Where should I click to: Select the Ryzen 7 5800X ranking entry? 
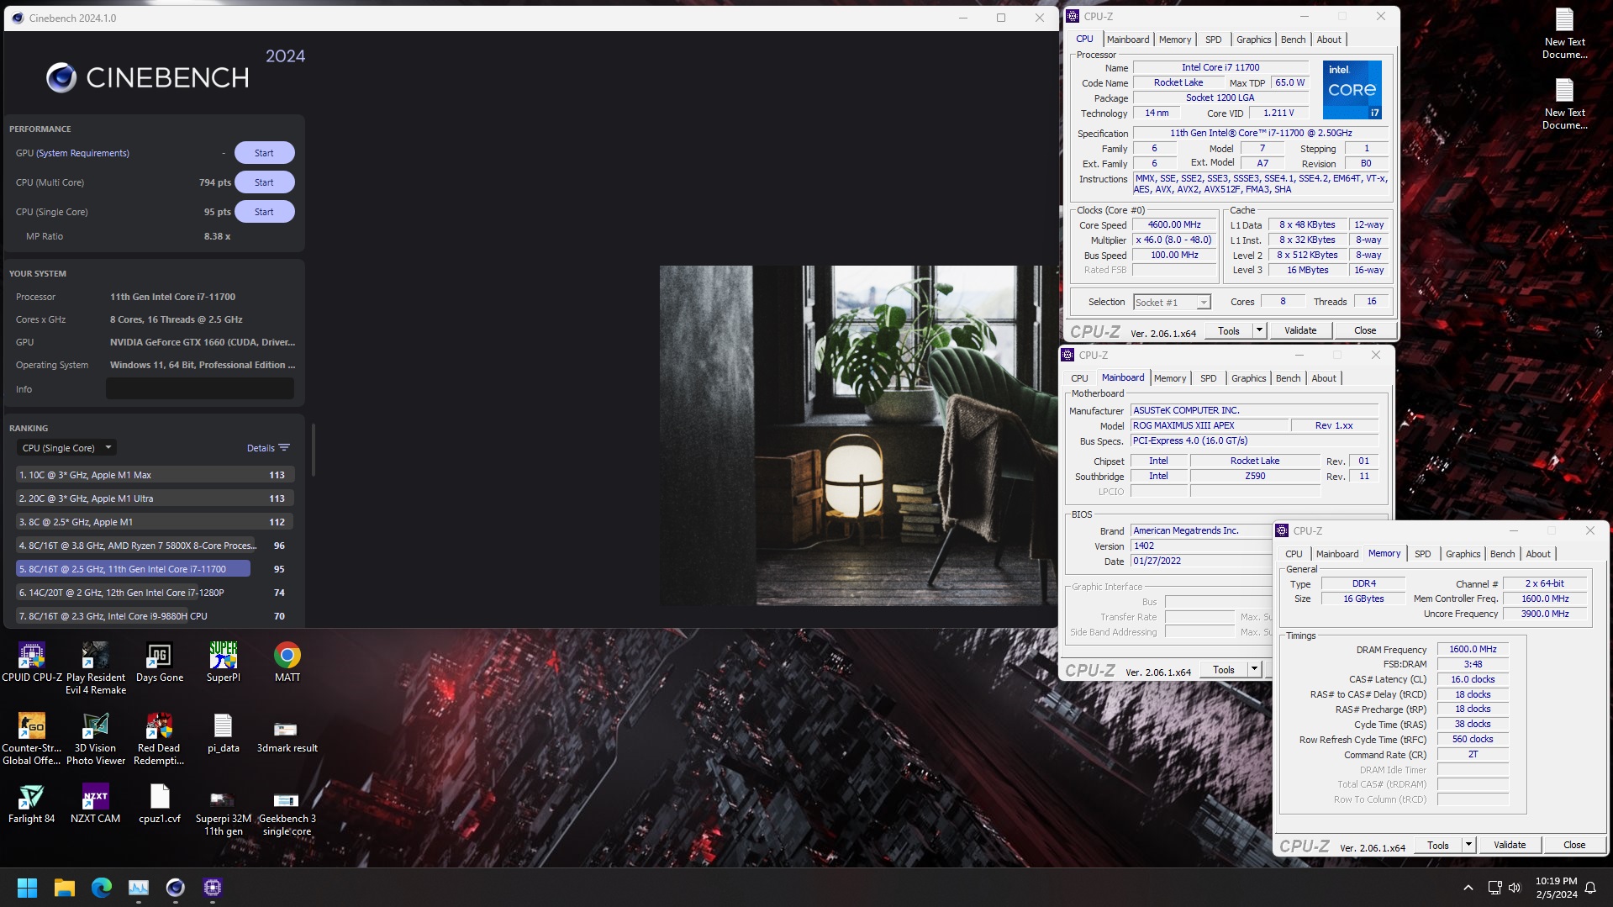[x=155, y=546]
